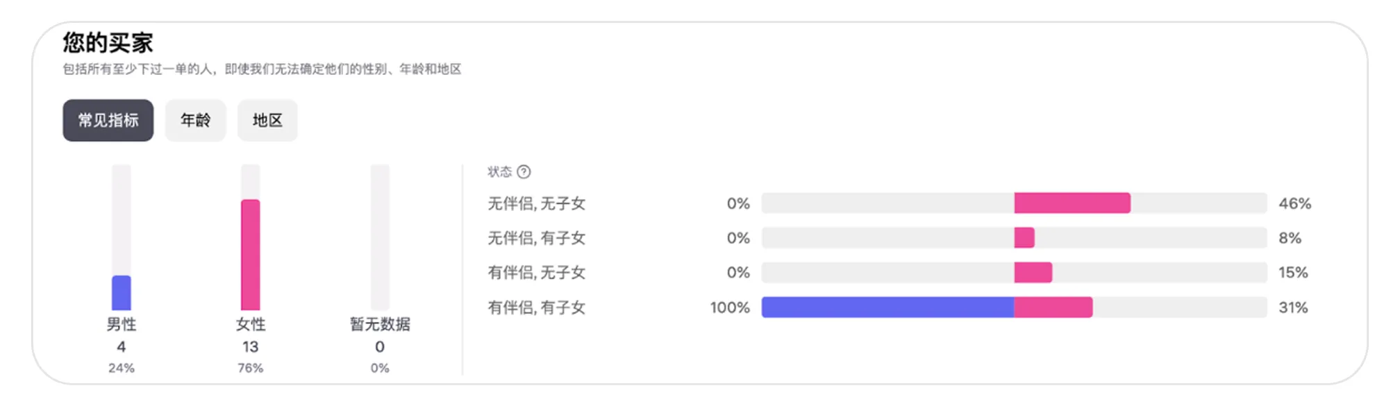Click pink bar for 无伴侣, 有子女
This screenshot has width=1400, height=406.
1024,238
